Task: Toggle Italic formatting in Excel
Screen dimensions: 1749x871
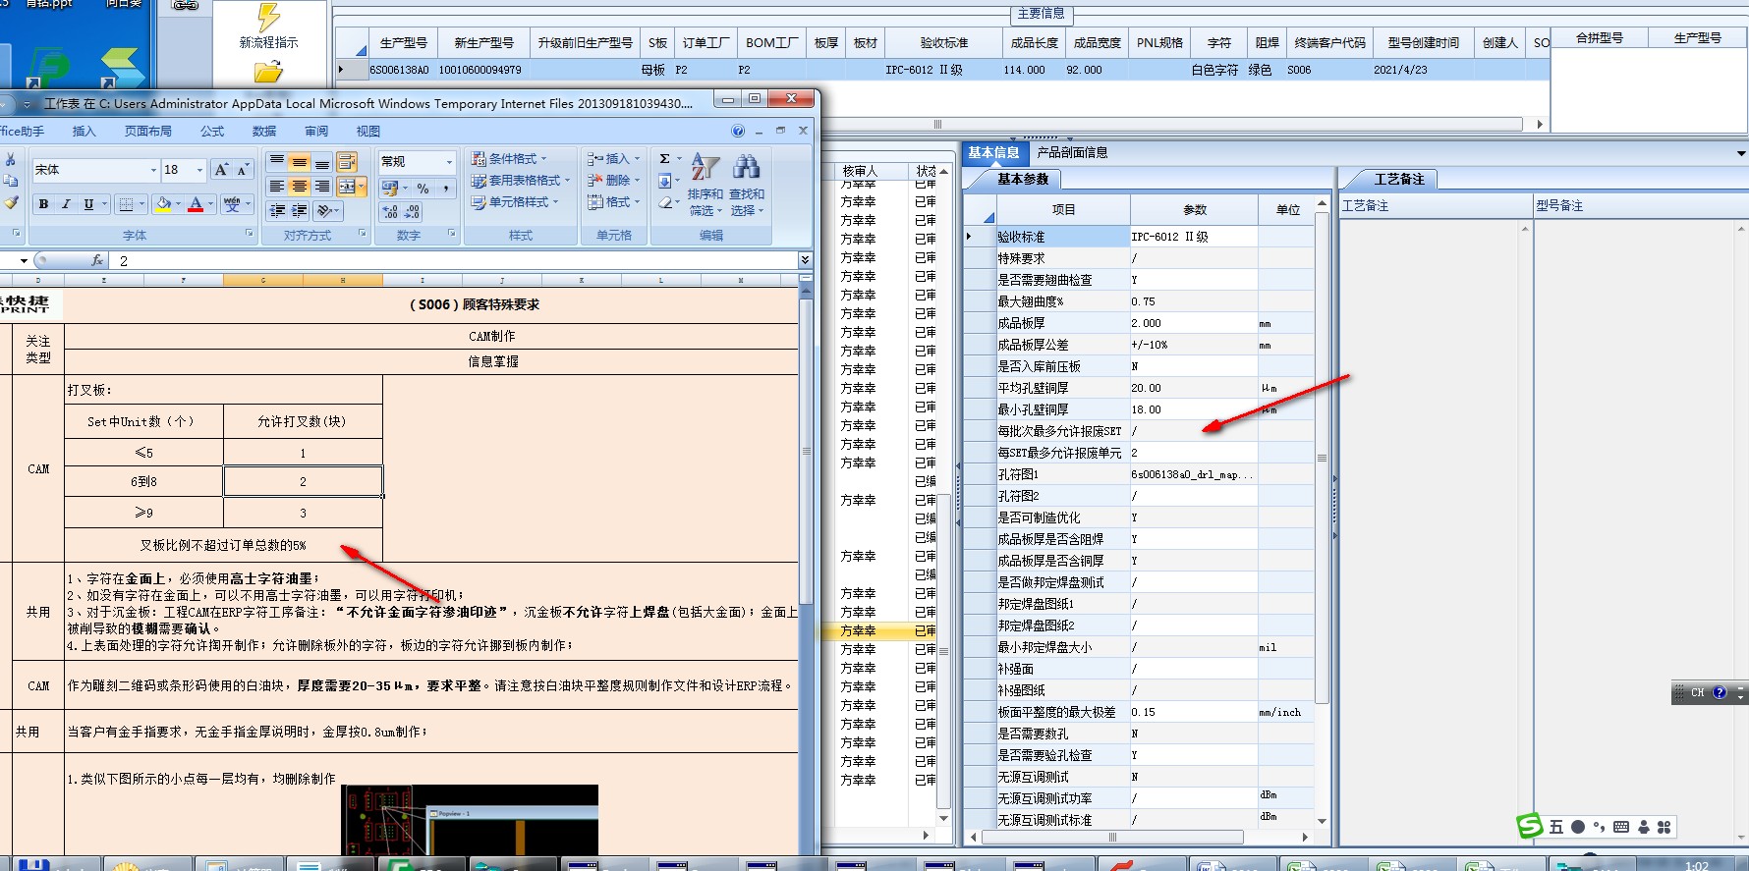Action: (x=66, y=204)
